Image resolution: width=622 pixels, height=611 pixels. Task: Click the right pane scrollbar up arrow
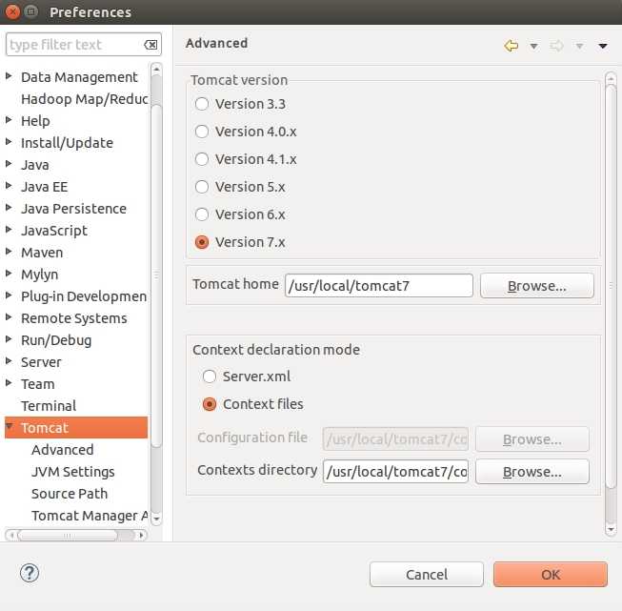pos(611,78)
